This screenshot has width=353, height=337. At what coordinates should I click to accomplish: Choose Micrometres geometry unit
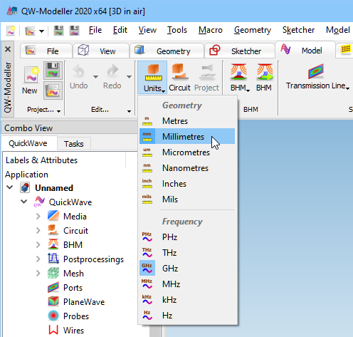pyautogui.click(x=187, y=152)
